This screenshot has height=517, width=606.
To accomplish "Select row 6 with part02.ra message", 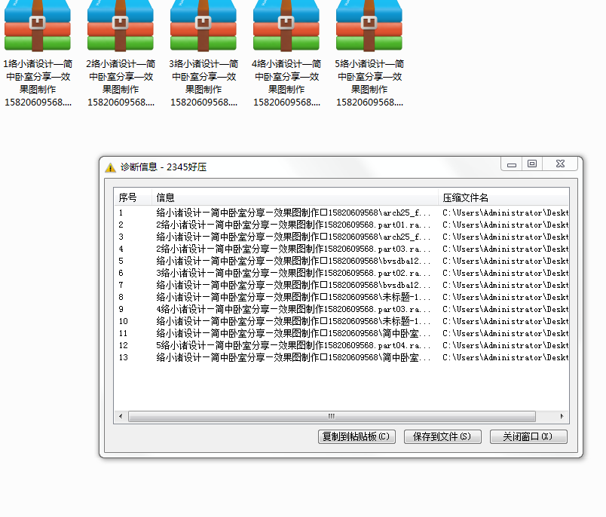I will coord(341,273).
